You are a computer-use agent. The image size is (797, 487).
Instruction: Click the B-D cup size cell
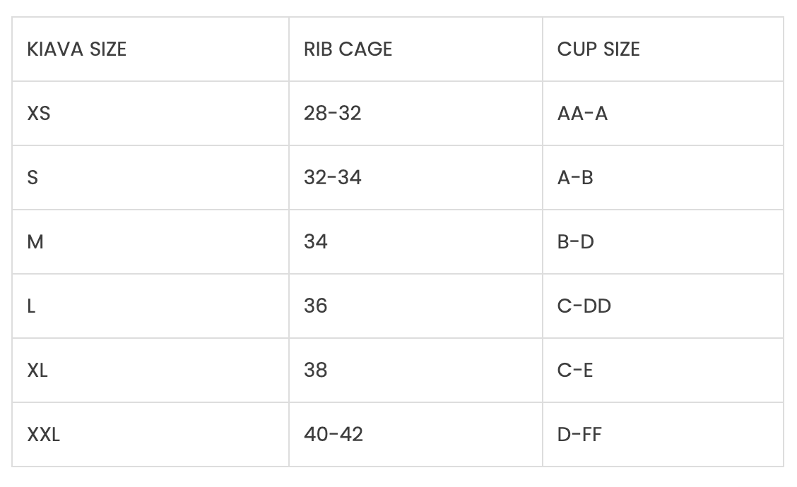576,242
